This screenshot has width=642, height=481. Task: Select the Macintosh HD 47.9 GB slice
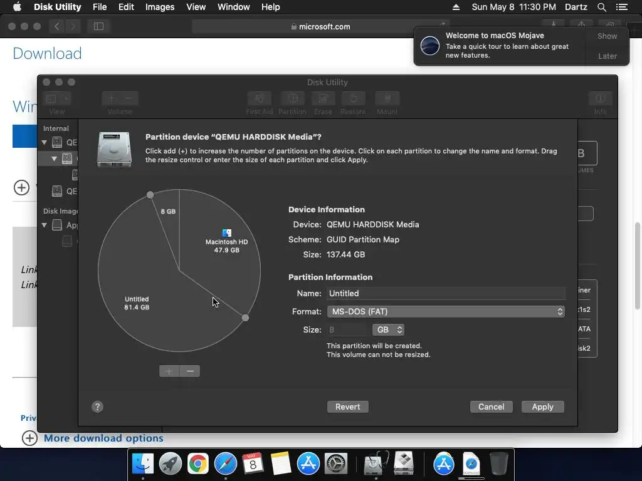[x=226, y=241]
